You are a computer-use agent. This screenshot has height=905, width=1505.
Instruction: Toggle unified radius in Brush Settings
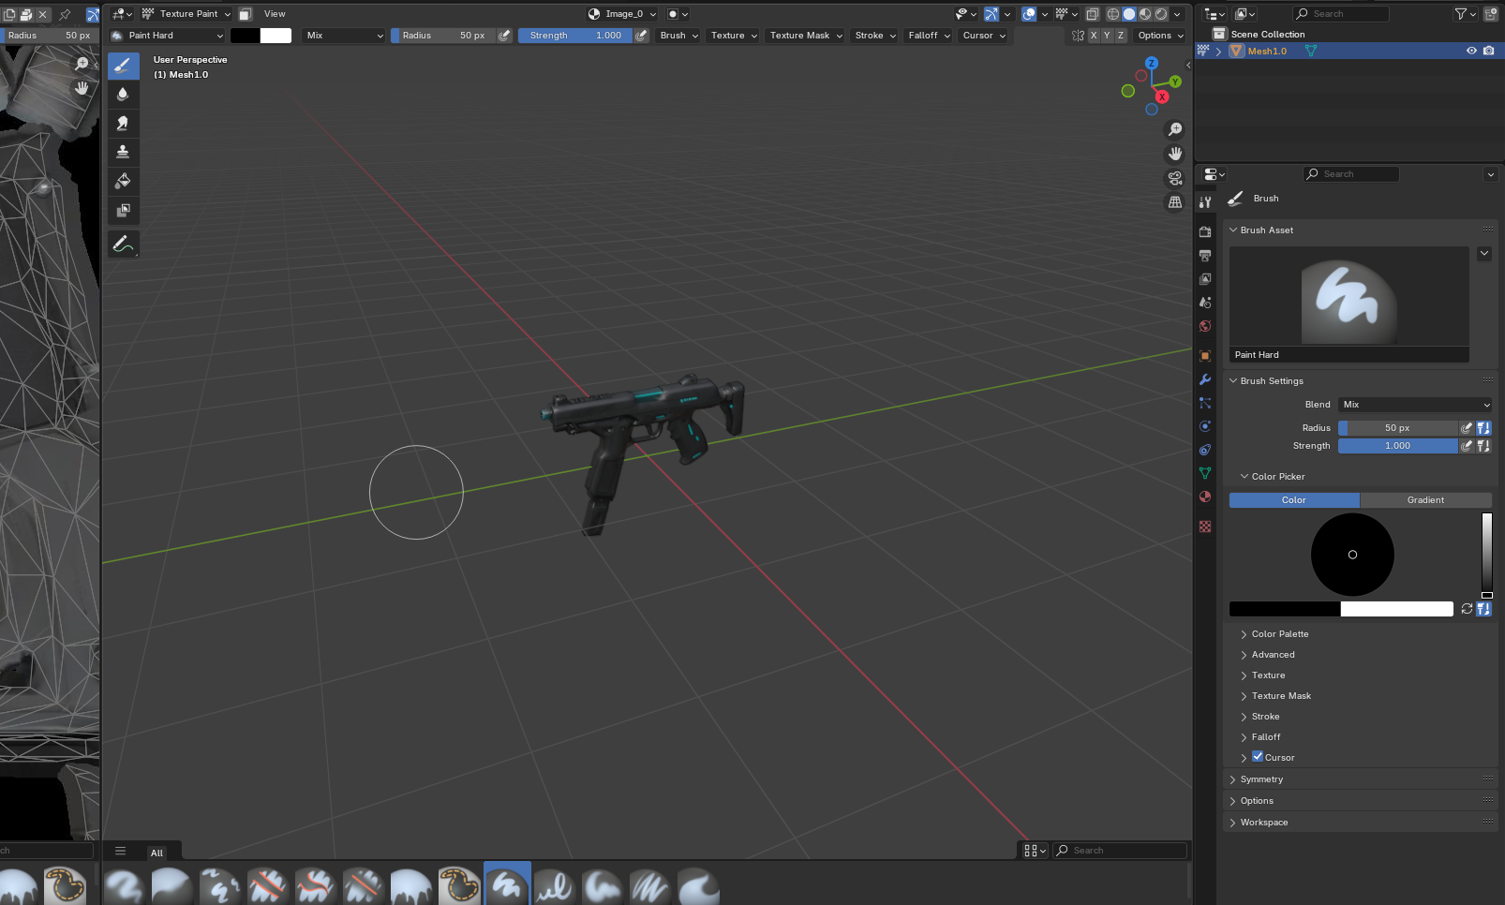pos(1483,428)
